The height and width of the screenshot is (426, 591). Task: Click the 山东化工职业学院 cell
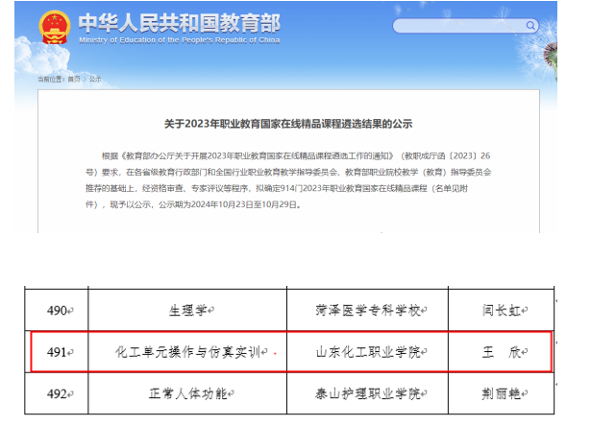(367, 351)
